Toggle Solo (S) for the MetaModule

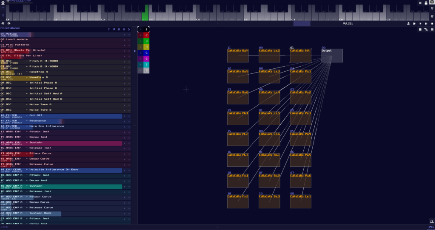[x=129, y=29]
